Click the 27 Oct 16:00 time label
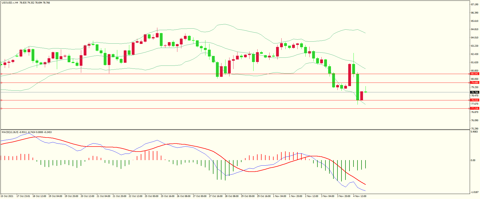 coord(216,196)
